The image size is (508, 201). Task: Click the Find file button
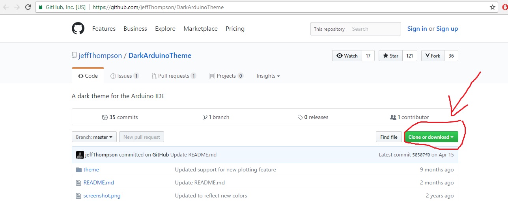[389, 137]
